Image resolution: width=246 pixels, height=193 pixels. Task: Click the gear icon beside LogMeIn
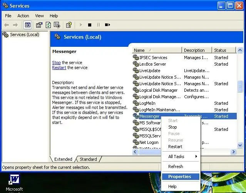136,103
